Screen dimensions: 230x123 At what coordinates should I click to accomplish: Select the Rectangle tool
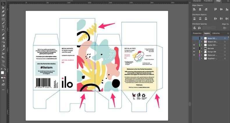pos(3,19)
